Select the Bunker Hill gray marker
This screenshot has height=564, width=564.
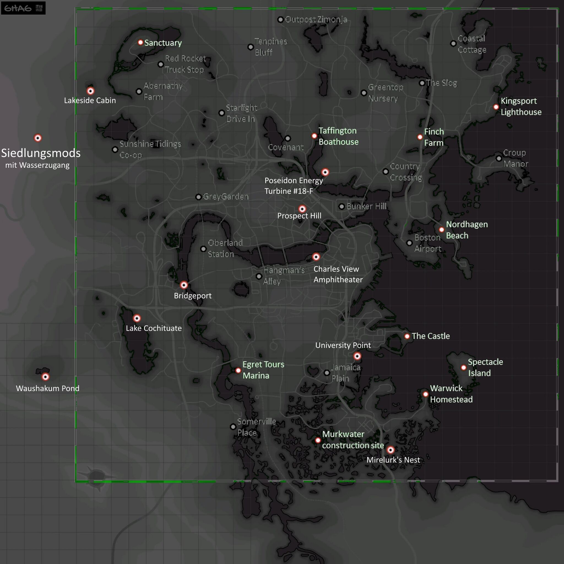tap(341, 206)
